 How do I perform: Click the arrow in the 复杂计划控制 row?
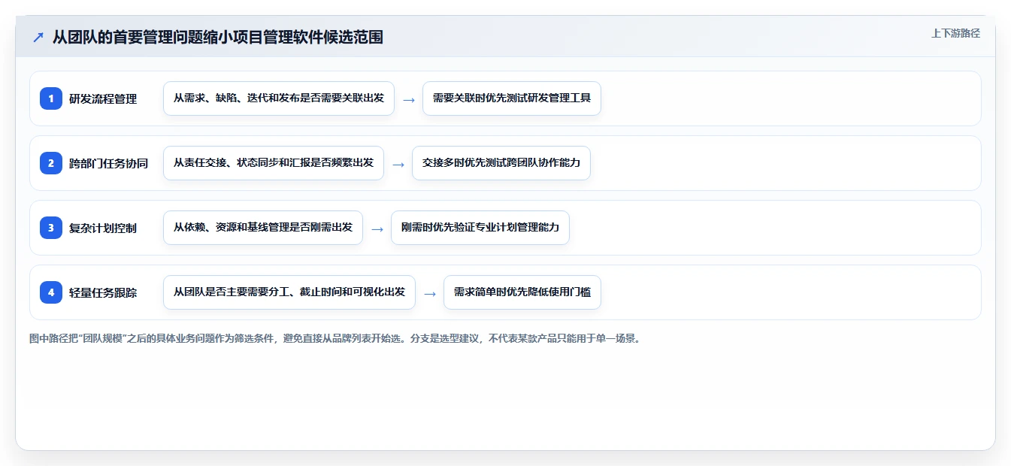click(377, 228)
